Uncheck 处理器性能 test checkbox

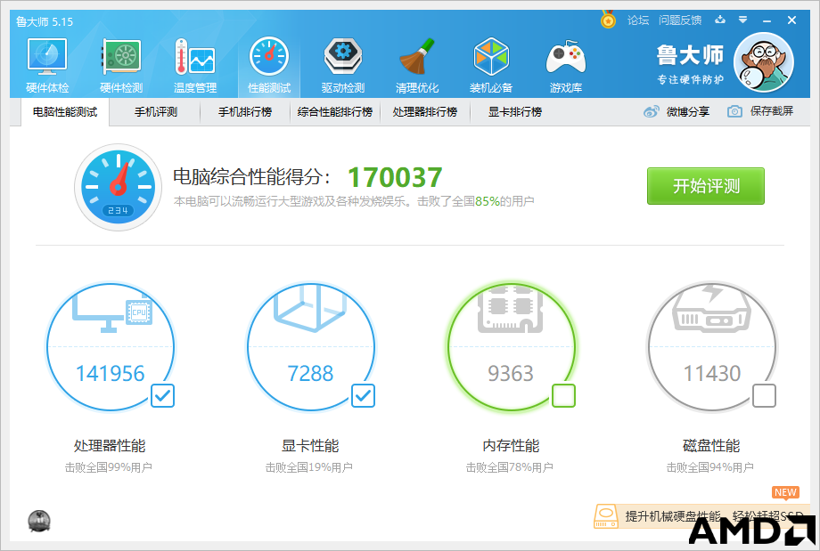[162, 396]
